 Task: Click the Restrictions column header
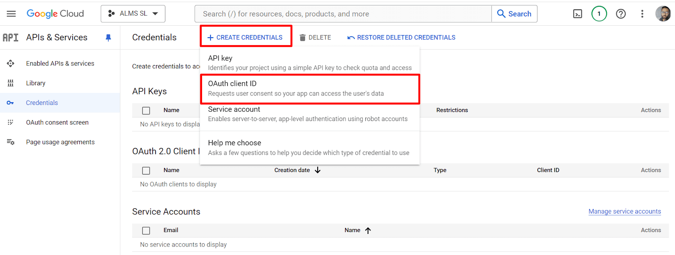point(452,110)
